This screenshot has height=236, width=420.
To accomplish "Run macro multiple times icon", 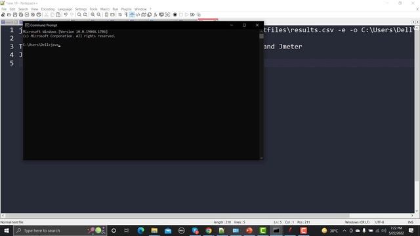I will click(x=192, y=14).
